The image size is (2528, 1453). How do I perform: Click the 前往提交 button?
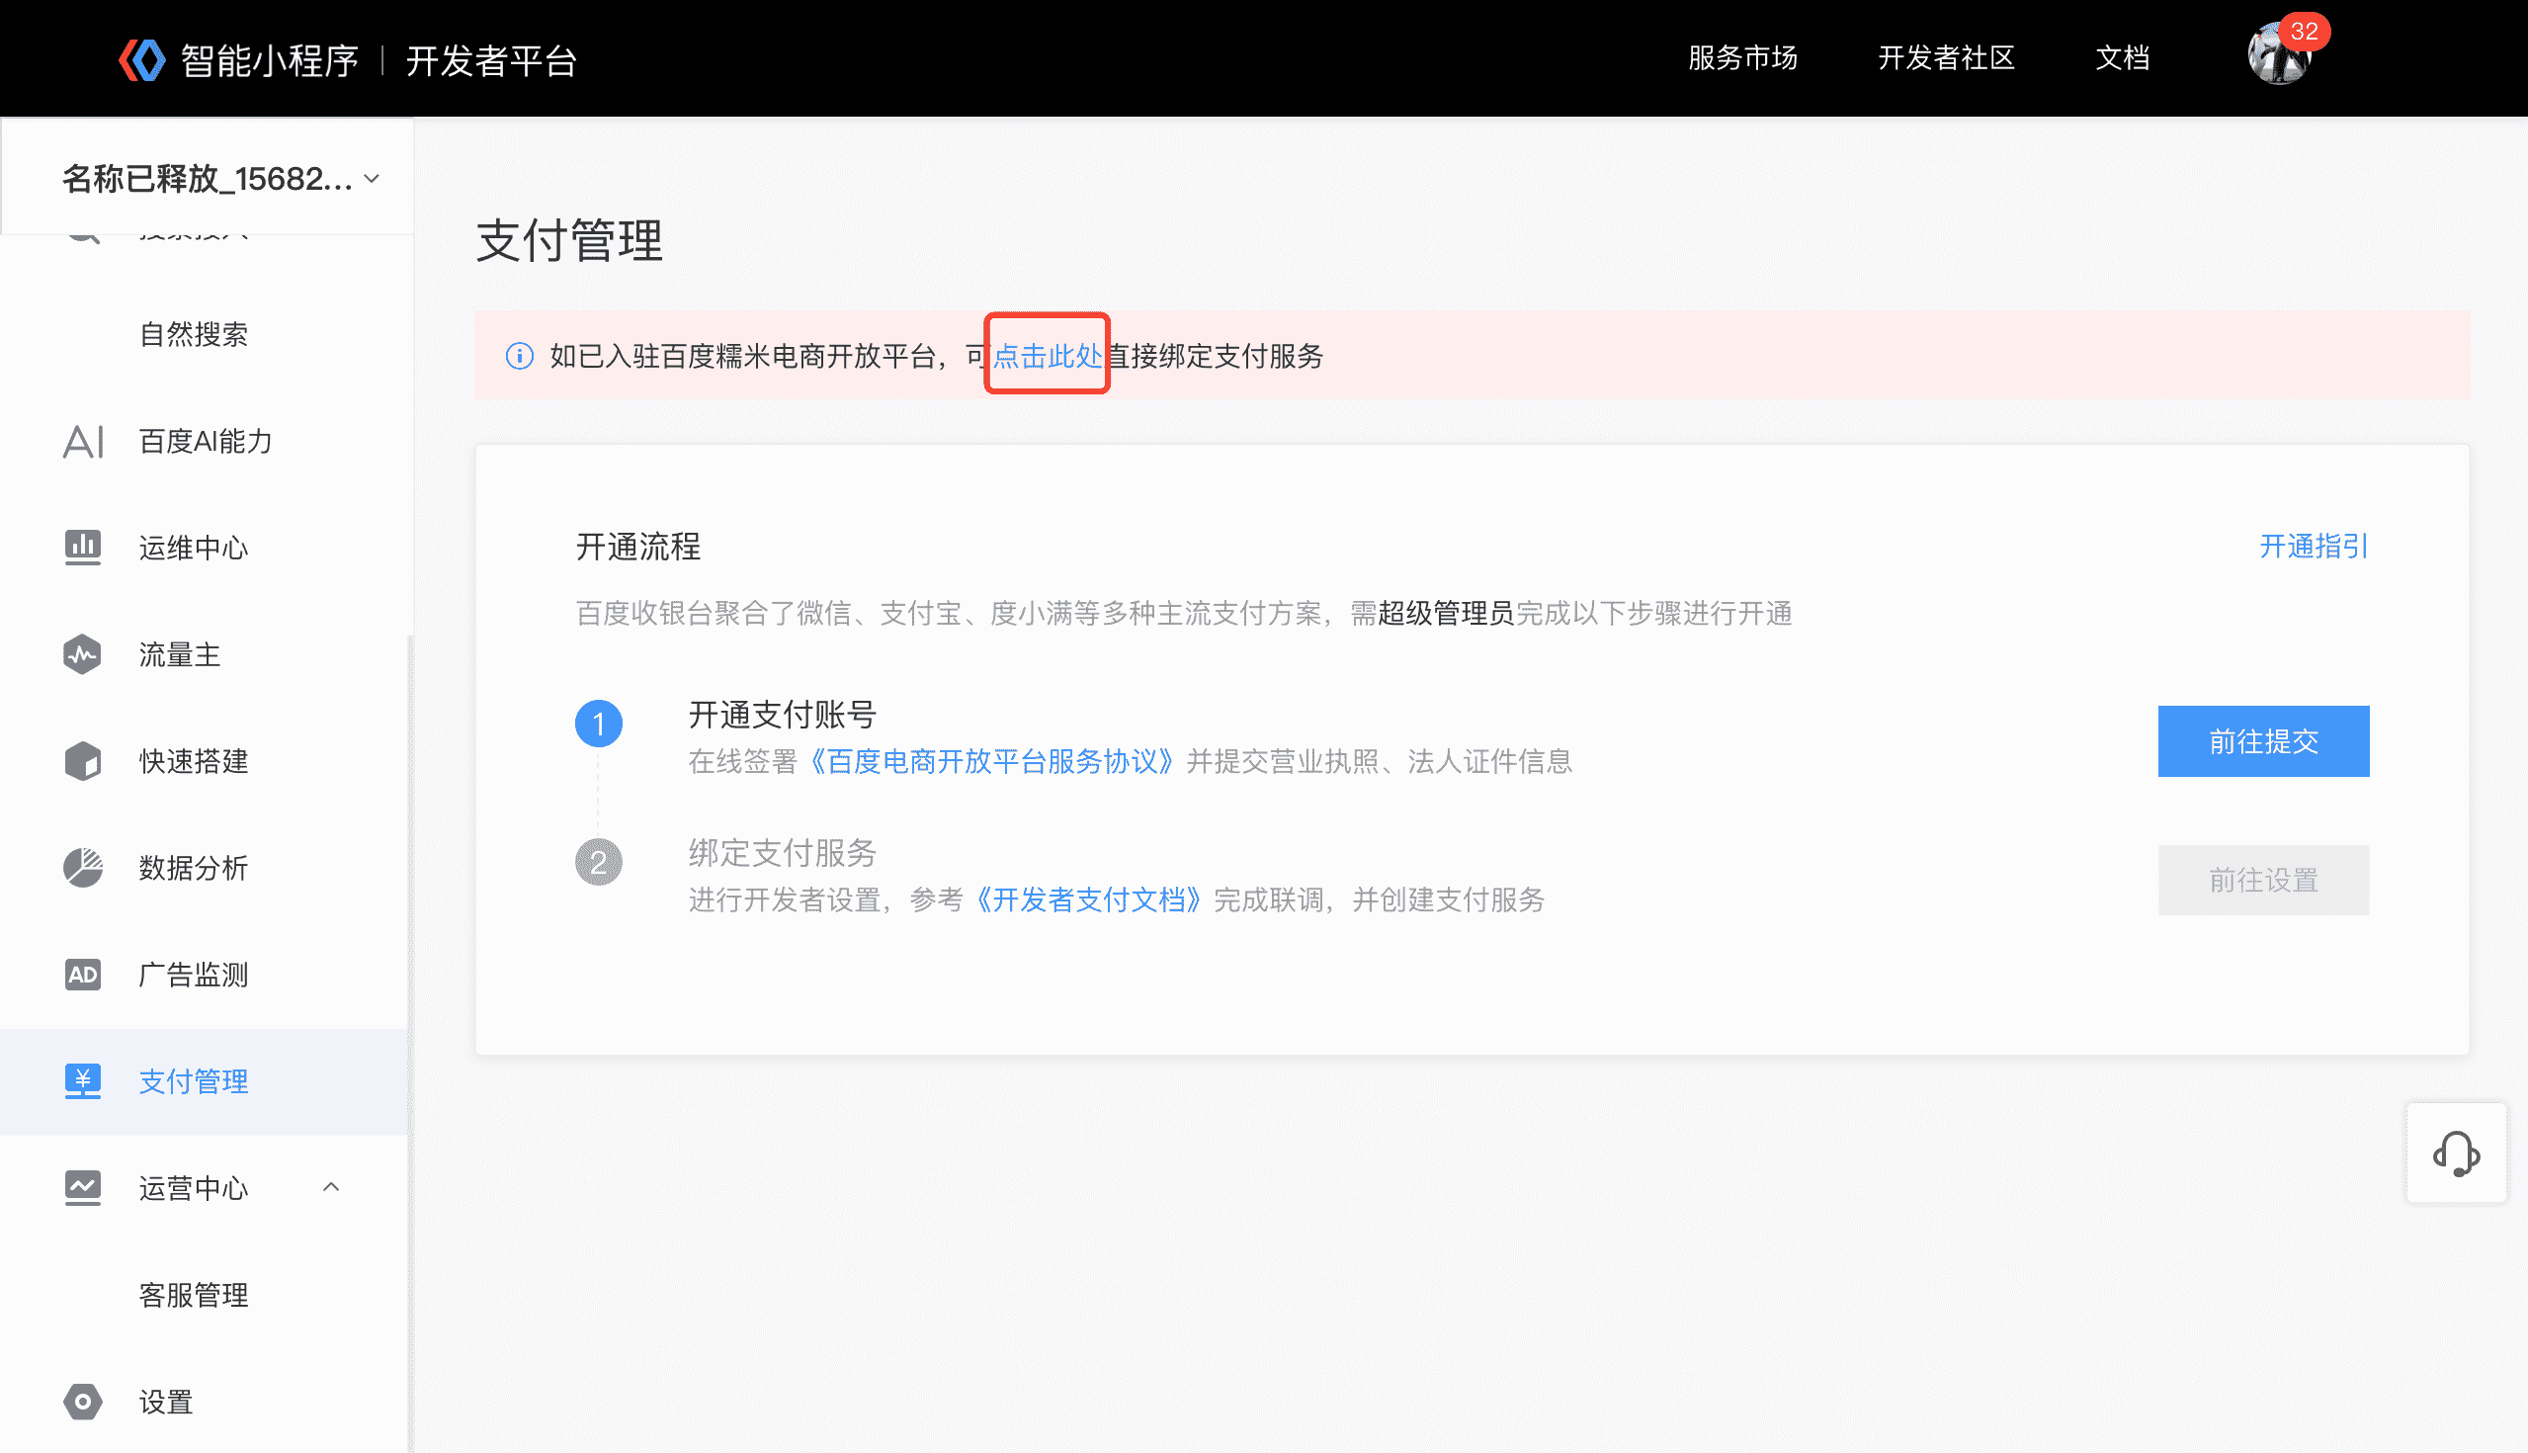(x=2262, y=741)
